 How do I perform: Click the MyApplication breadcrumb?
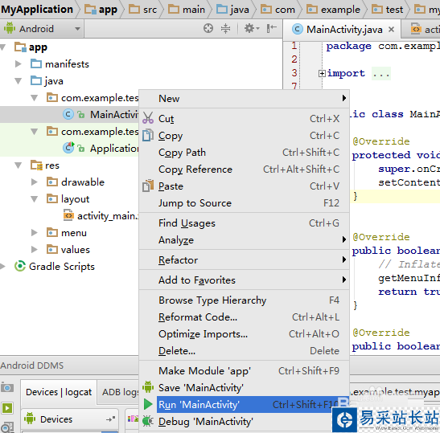[37, 10]
